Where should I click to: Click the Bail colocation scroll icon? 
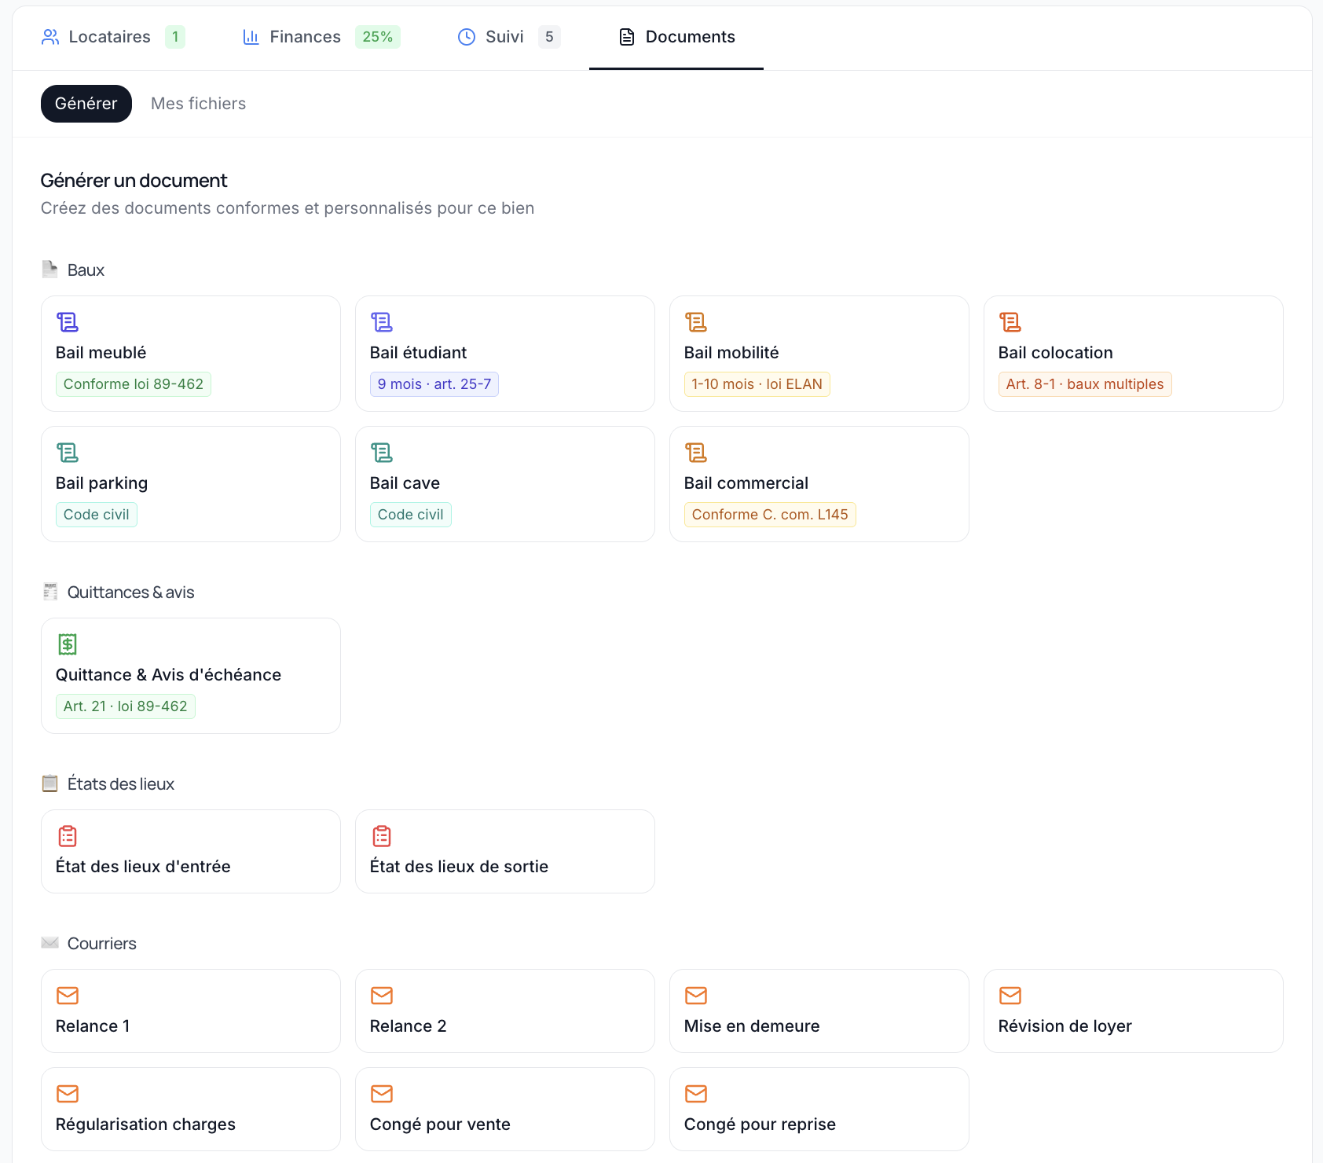(x=1010, y=322)
